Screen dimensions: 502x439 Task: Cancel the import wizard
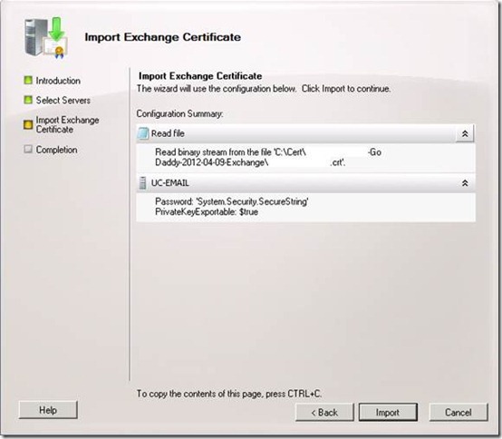[x=459, y=412]
